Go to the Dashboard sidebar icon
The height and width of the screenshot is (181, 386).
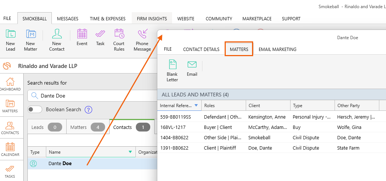pyautogui.click(x=10, y=84)
